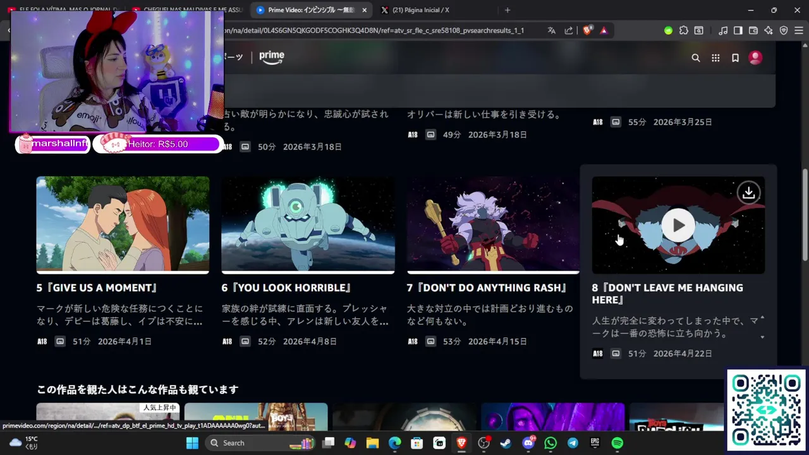Expand the episode 8 description arrow

[x=762, y=337]
